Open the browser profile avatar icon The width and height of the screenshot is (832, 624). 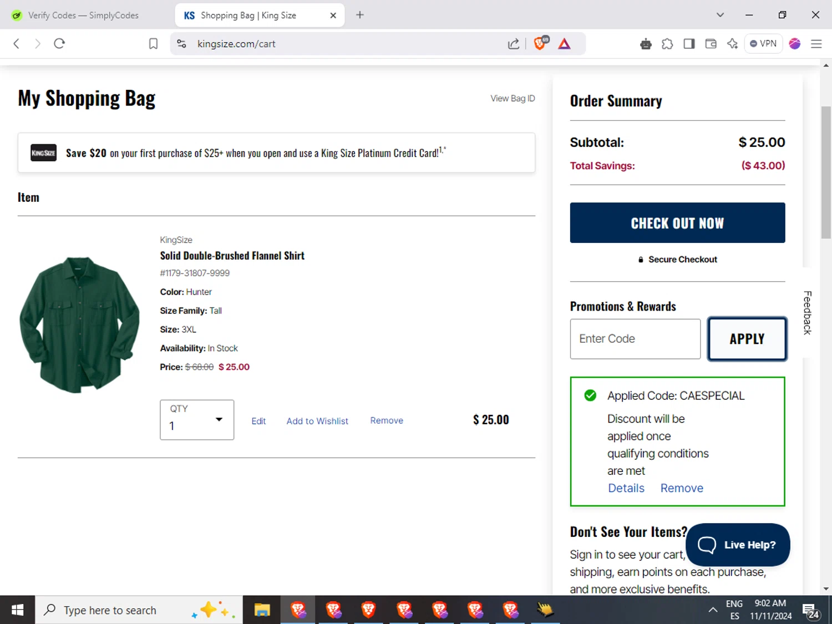click(795, 44)
